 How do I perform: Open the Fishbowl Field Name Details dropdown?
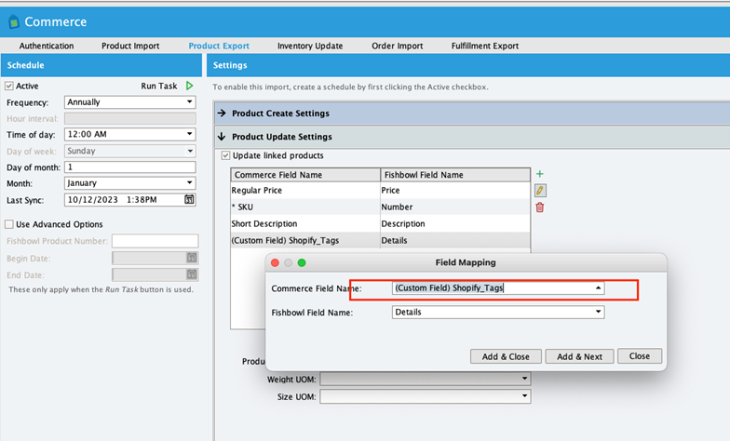point(498,313)
